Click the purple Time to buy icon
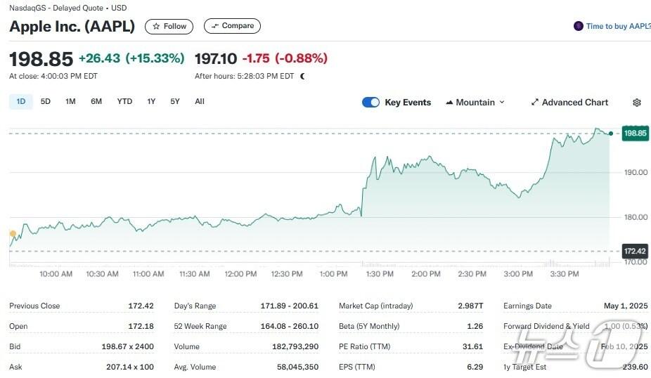The width and height of the screenshot is (651, 378). pos(578,26)
